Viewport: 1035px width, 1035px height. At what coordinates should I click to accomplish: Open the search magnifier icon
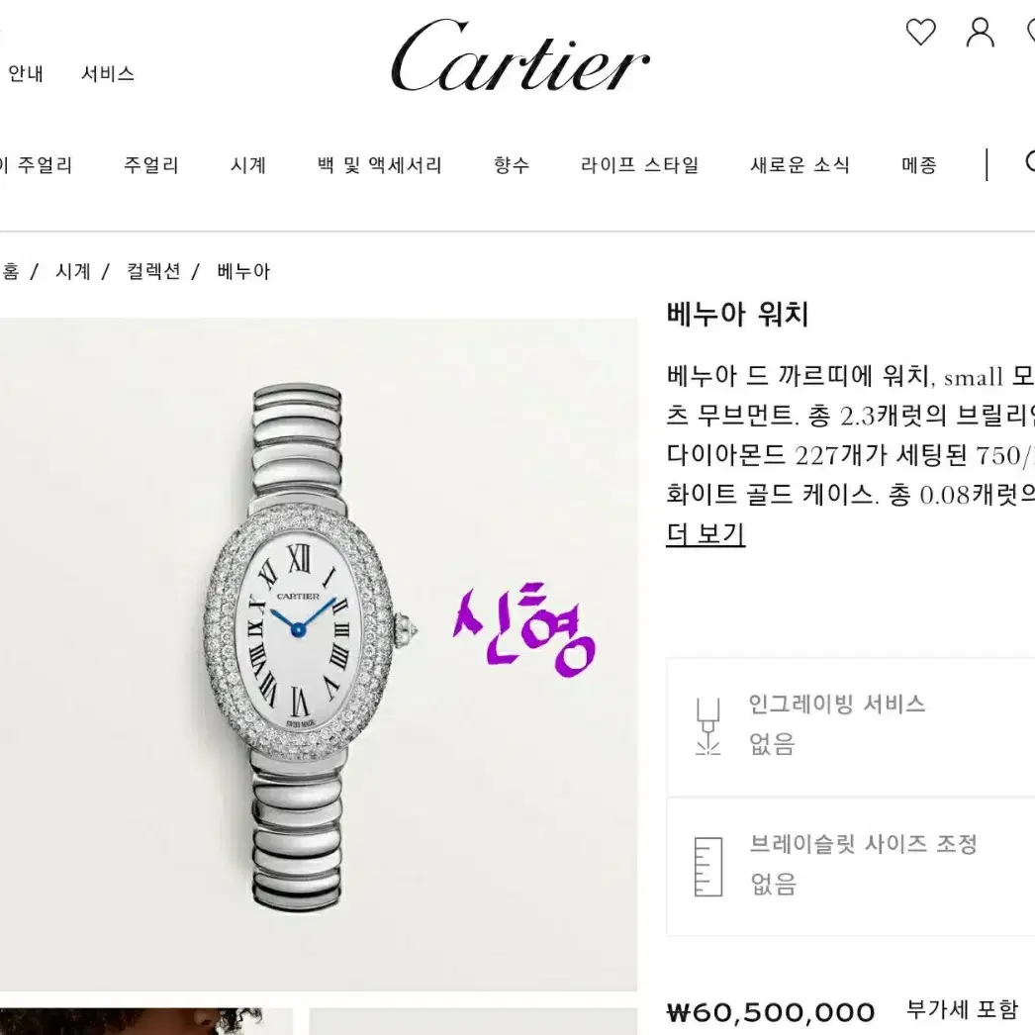1030,161
